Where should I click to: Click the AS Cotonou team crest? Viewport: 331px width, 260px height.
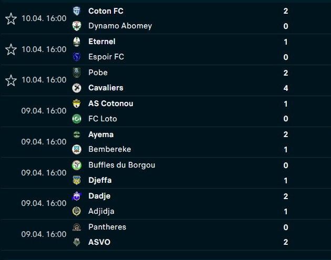[x=77, y=103]
